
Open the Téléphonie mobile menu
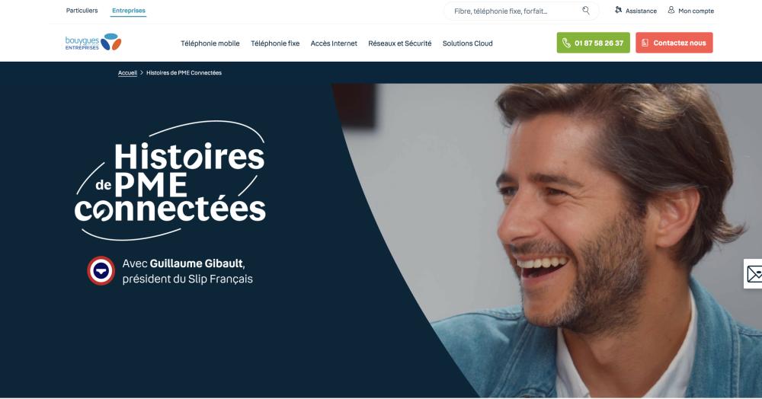point(210,43)
